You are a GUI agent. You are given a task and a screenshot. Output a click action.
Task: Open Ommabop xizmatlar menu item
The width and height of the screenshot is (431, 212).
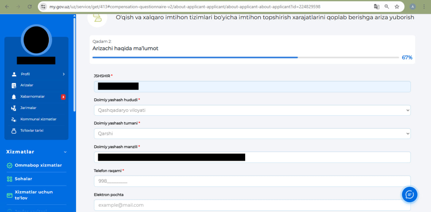coord(38,165)
